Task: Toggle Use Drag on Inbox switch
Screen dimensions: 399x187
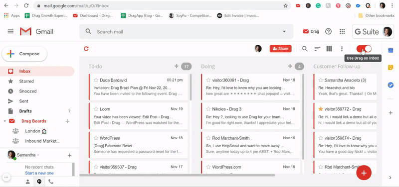Action: pyautogui.click(x=364, y=49)
